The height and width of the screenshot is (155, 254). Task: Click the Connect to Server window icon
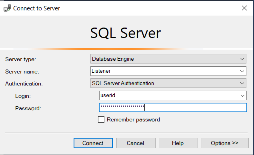(x=7, y=8)
